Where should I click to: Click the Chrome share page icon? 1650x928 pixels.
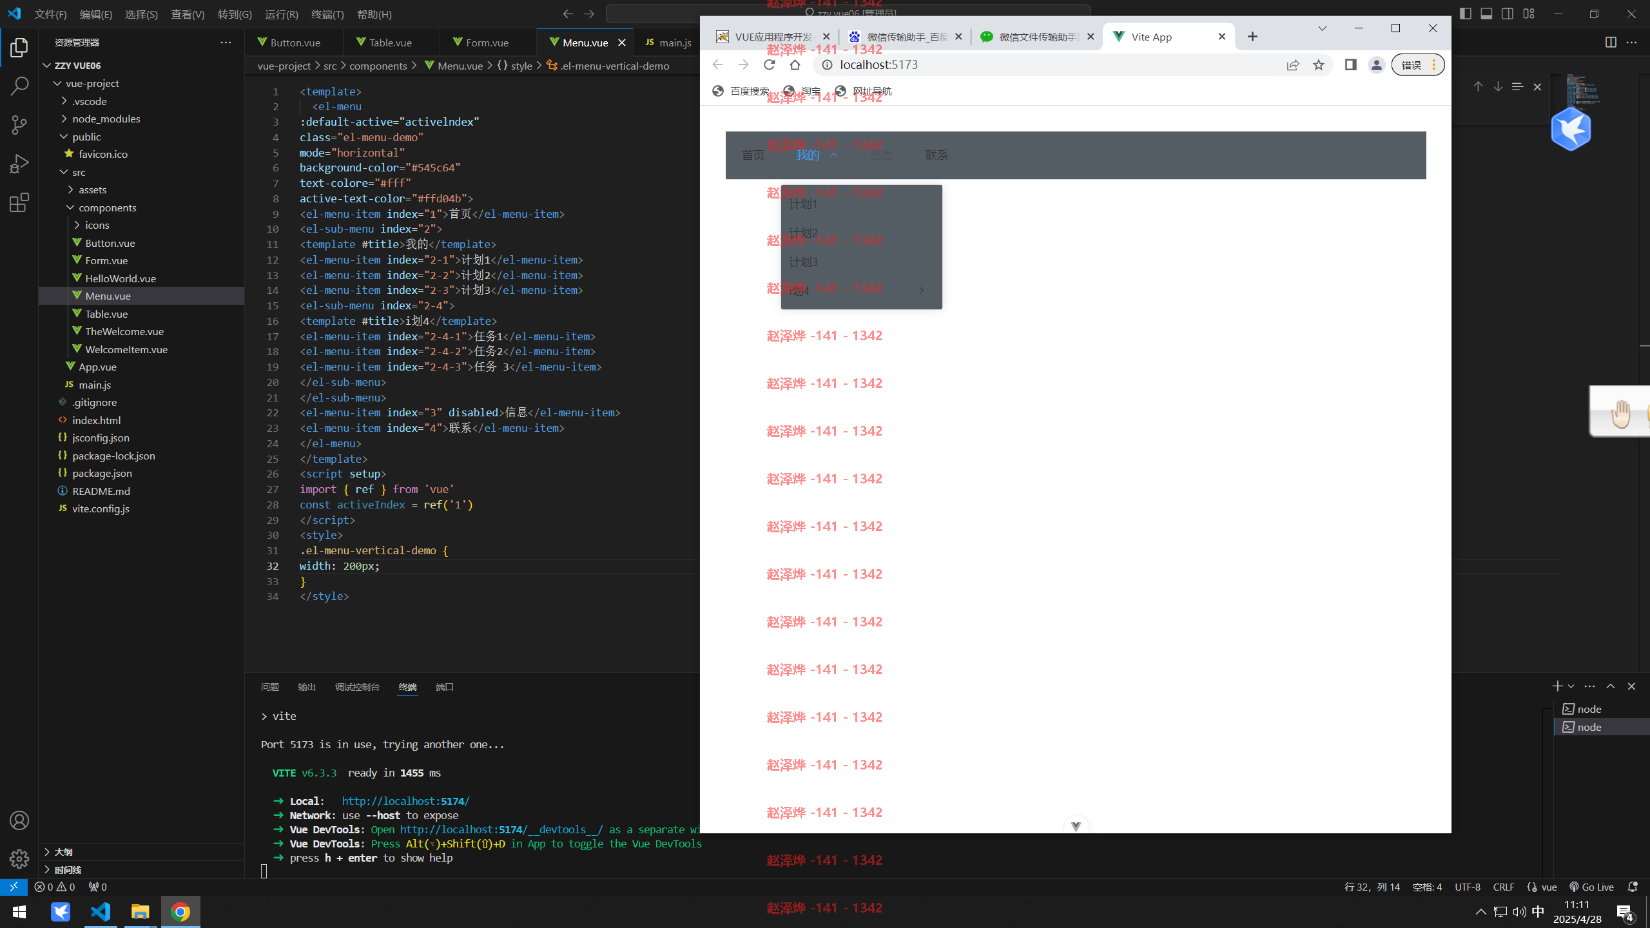1293,64
